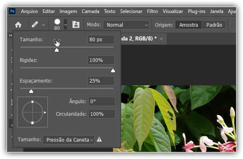Screen dimensions: 243x159
Task: Click the Rigidez 100% field
Action: coord(101,60)
